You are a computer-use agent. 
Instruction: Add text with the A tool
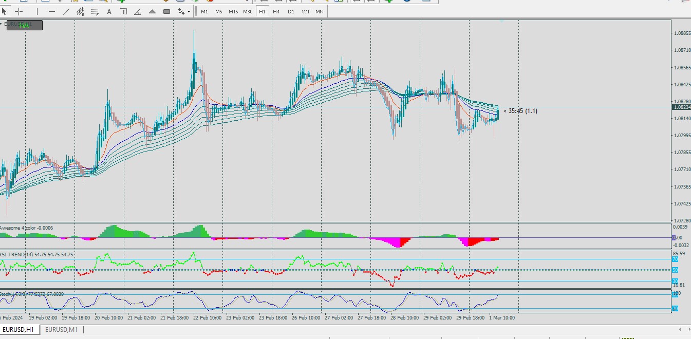109,11
